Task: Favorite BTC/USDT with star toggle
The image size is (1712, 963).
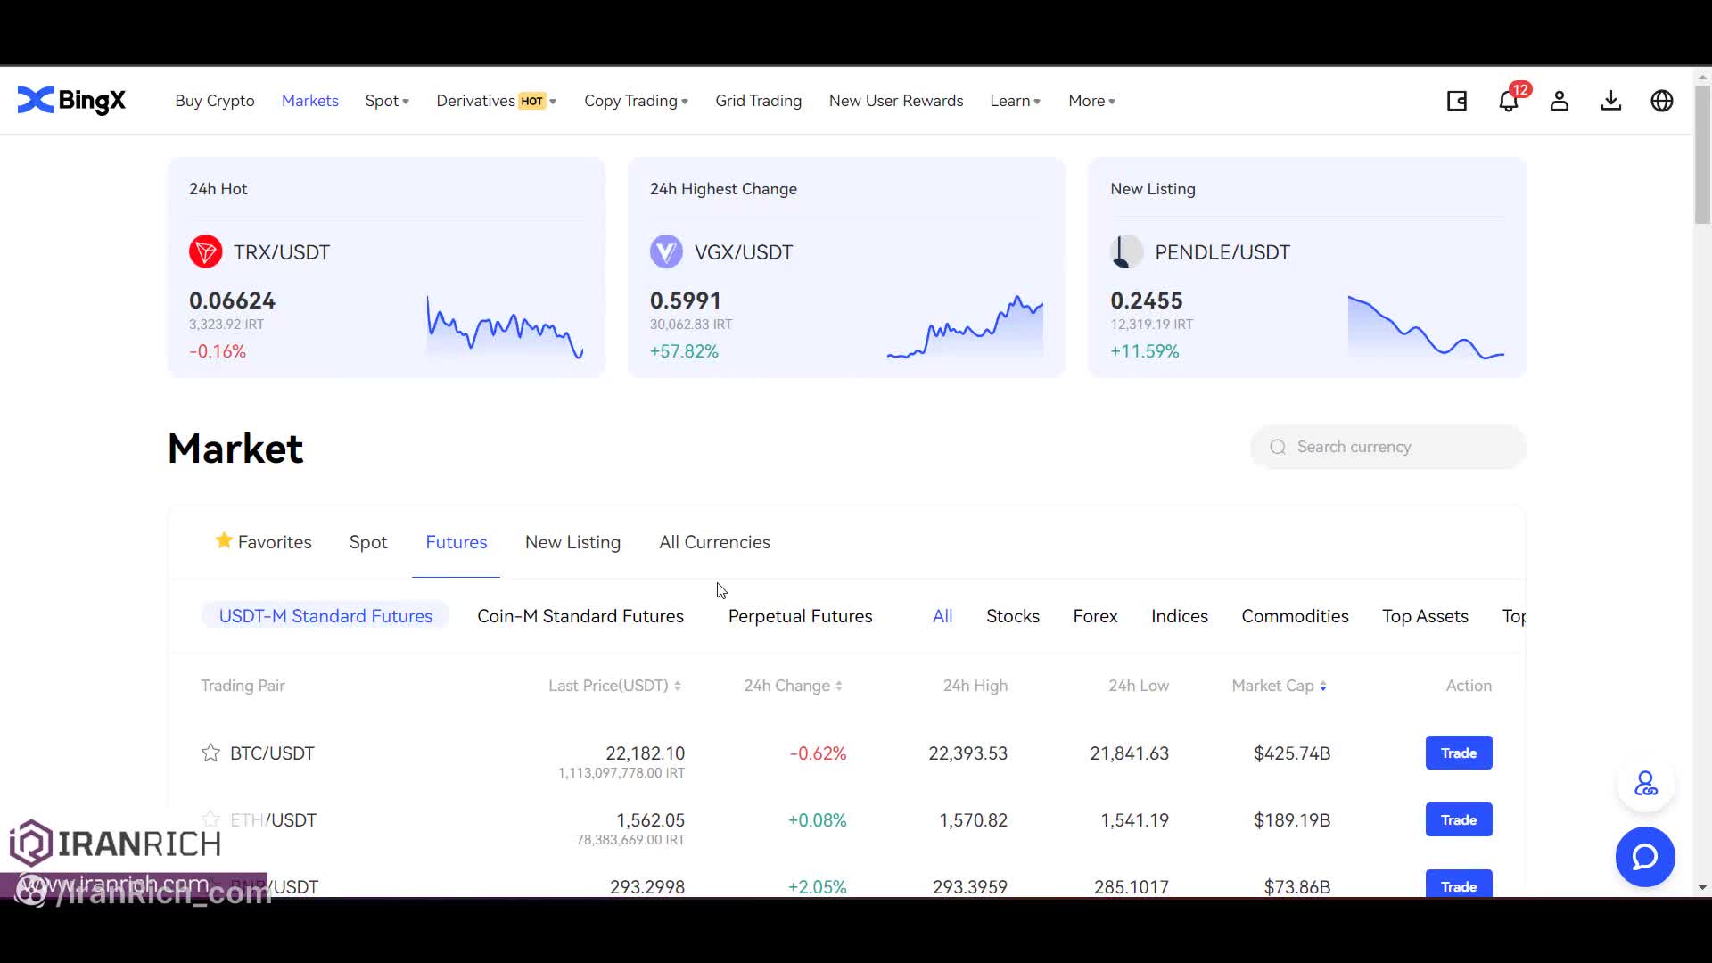Action: pos(210,753)
